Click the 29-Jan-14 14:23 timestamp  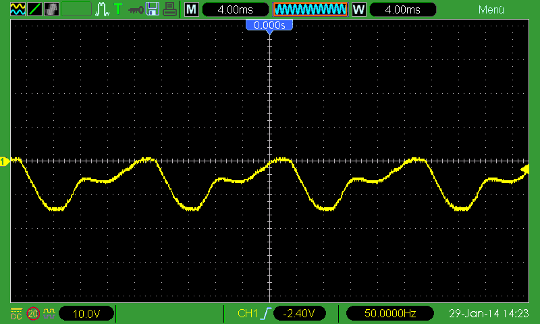[489, 313]
